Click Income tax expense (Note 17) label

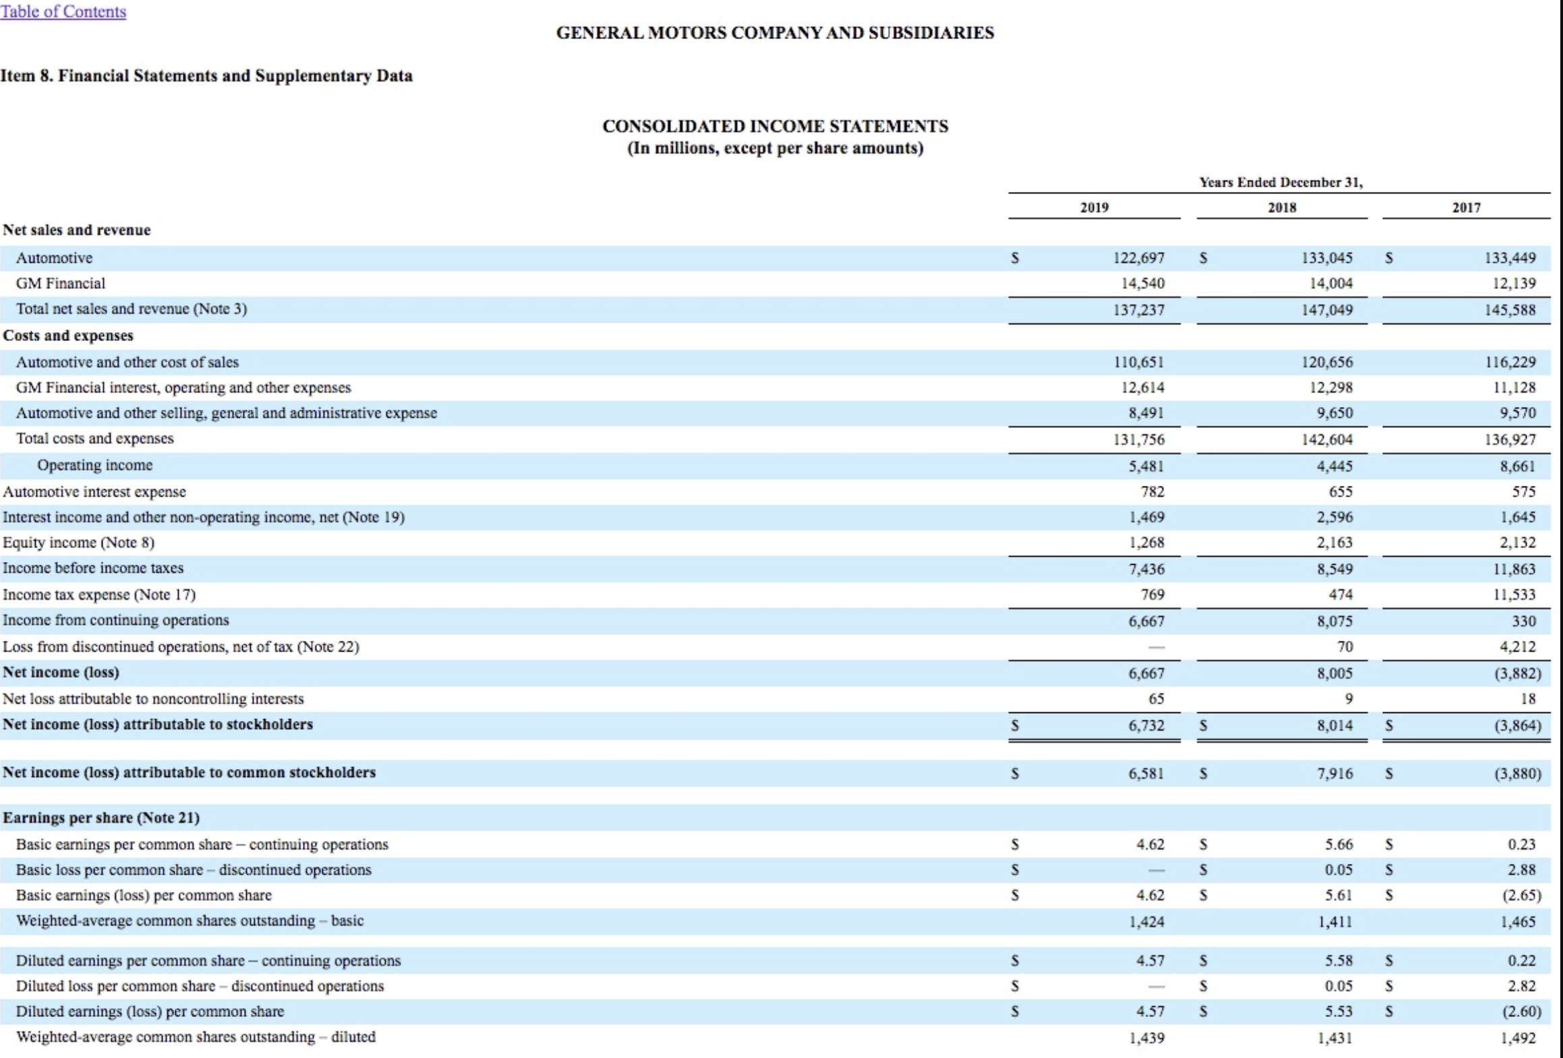tap(99, 595)
